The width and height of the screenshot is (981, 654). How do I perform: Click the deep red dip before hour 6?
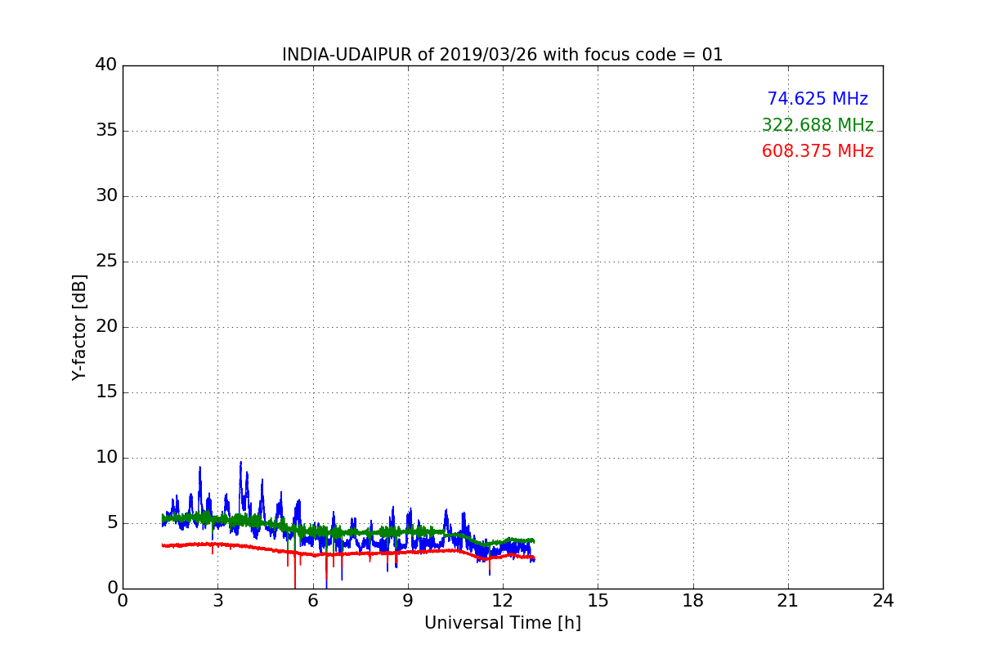coord(295,572)
